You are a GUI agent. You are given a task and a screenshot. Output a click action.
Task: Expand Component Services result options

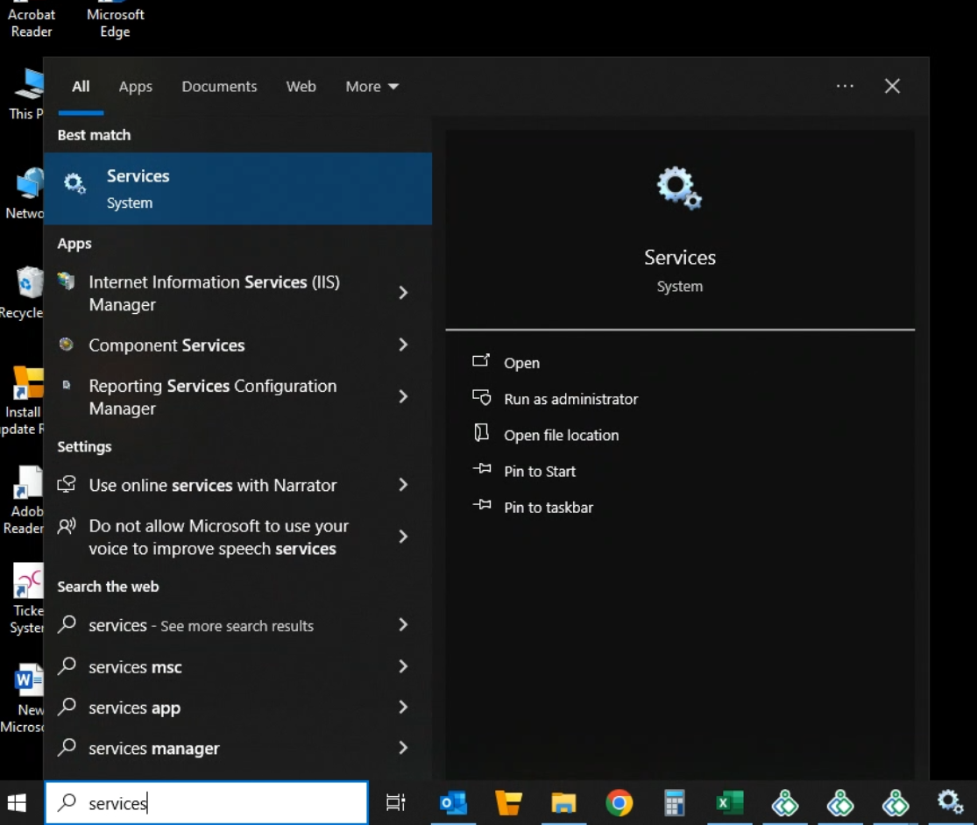click(x=403, y=345)
